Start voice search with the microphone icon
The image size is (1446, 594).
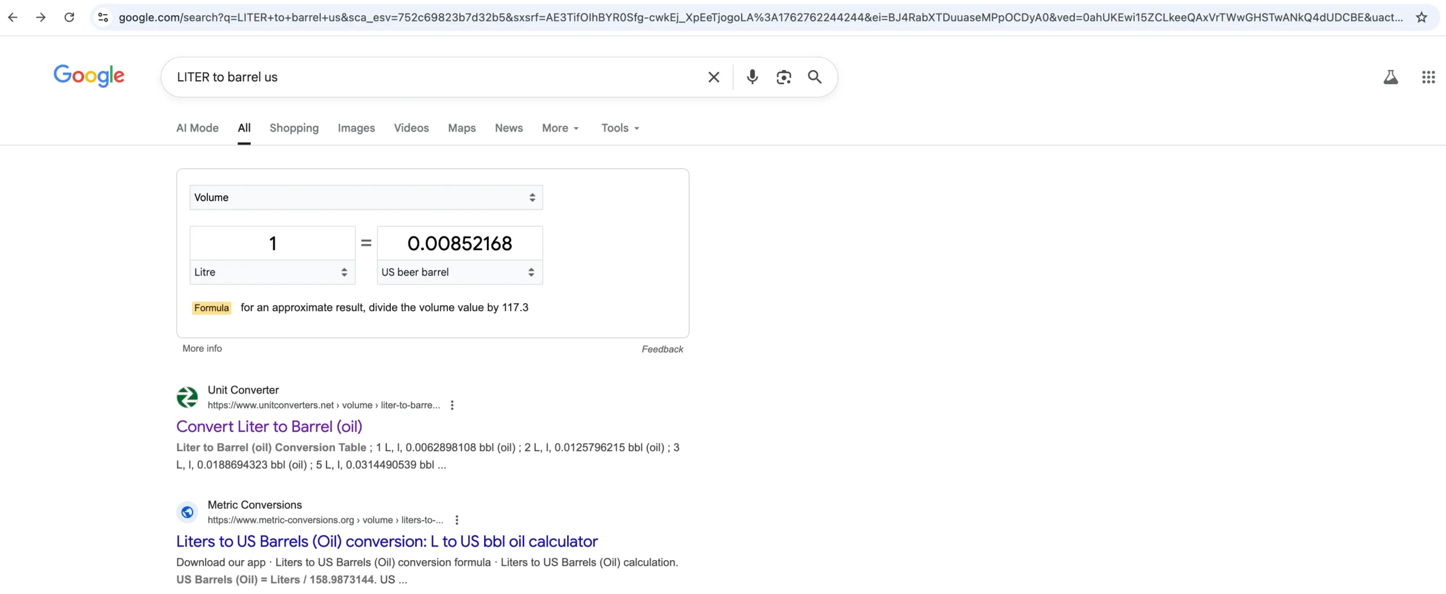coord(752,77)
